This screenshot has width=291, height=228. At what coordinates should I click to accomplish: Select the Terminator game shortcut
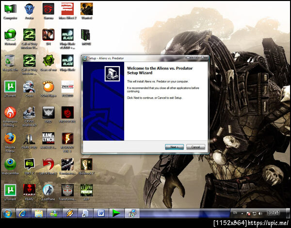coord(67,167)
